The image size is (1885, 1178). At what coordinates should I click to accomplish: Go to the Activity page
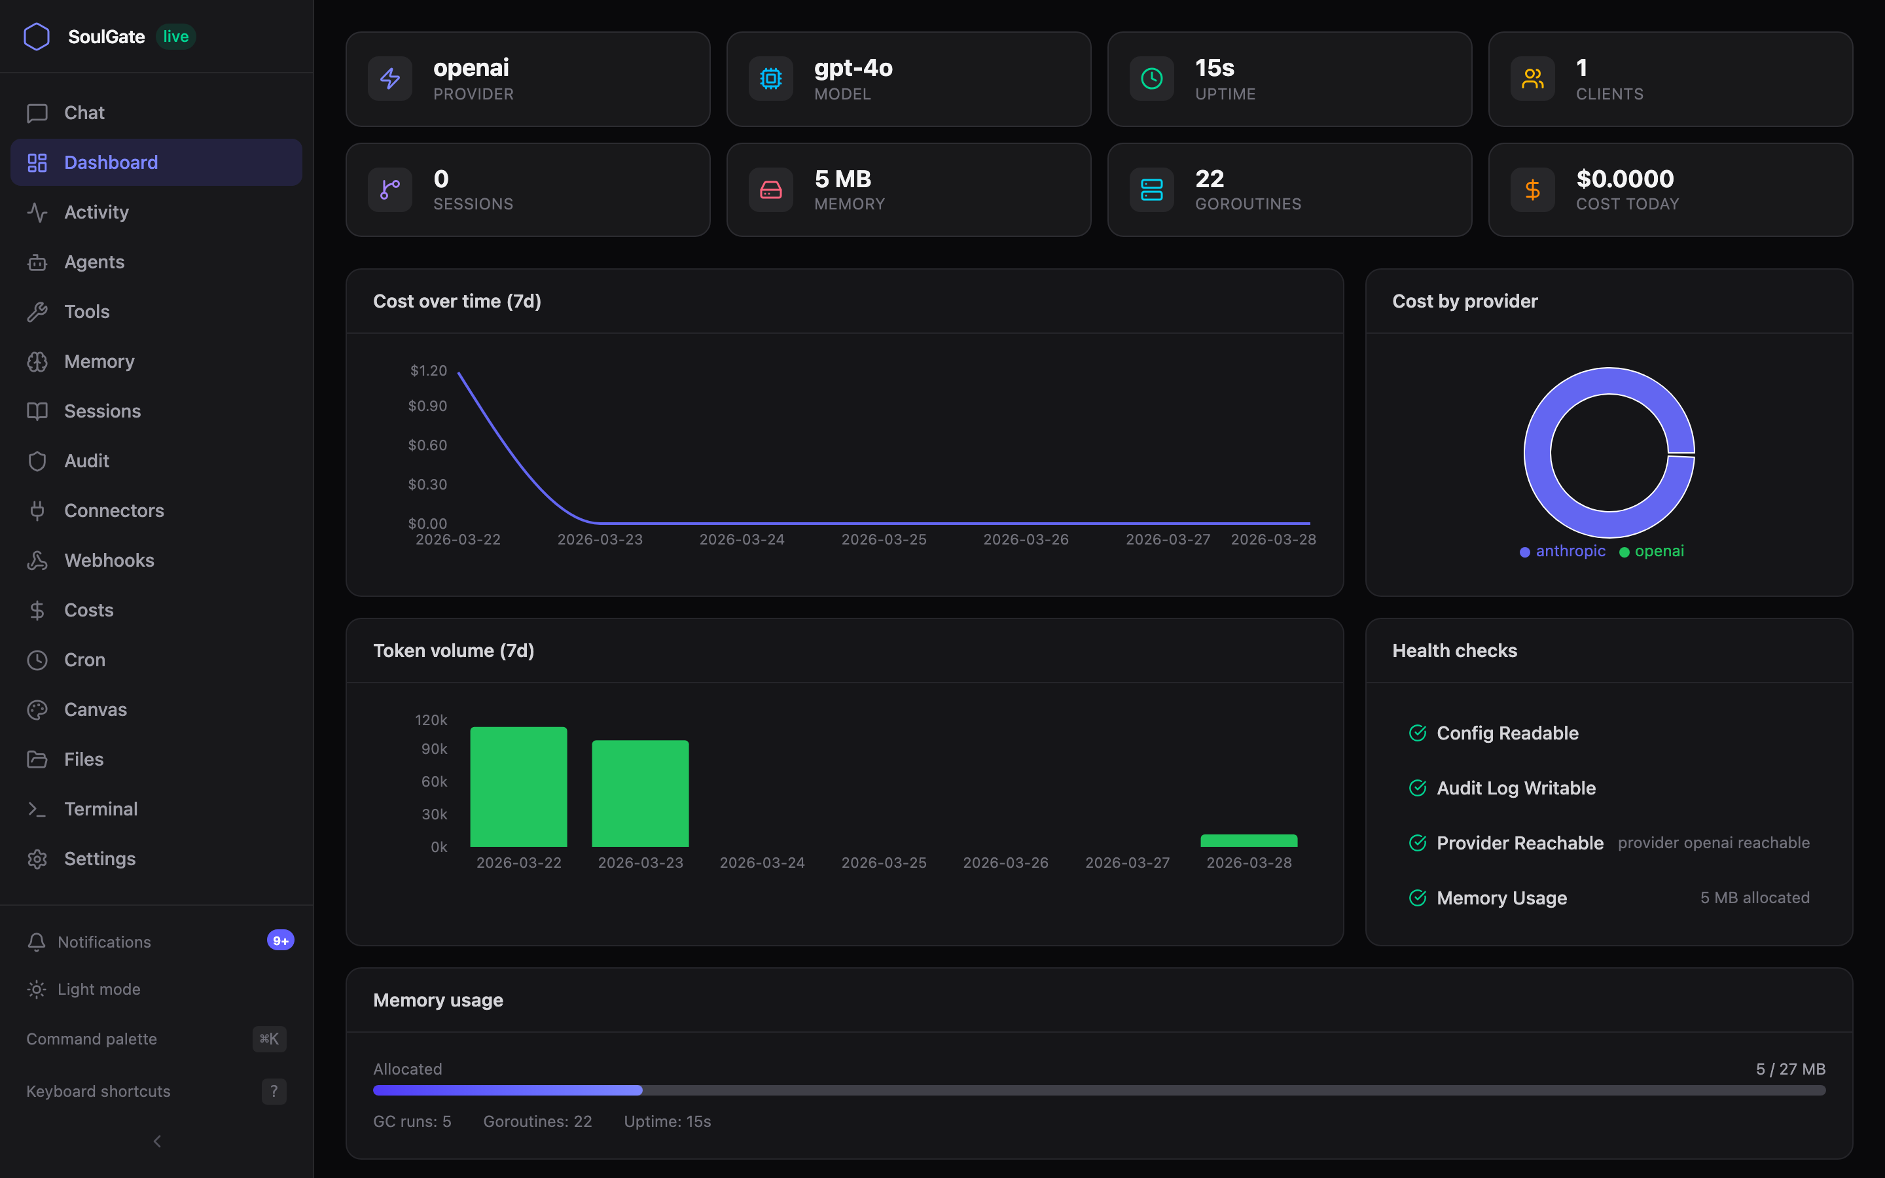coord(156,212)
